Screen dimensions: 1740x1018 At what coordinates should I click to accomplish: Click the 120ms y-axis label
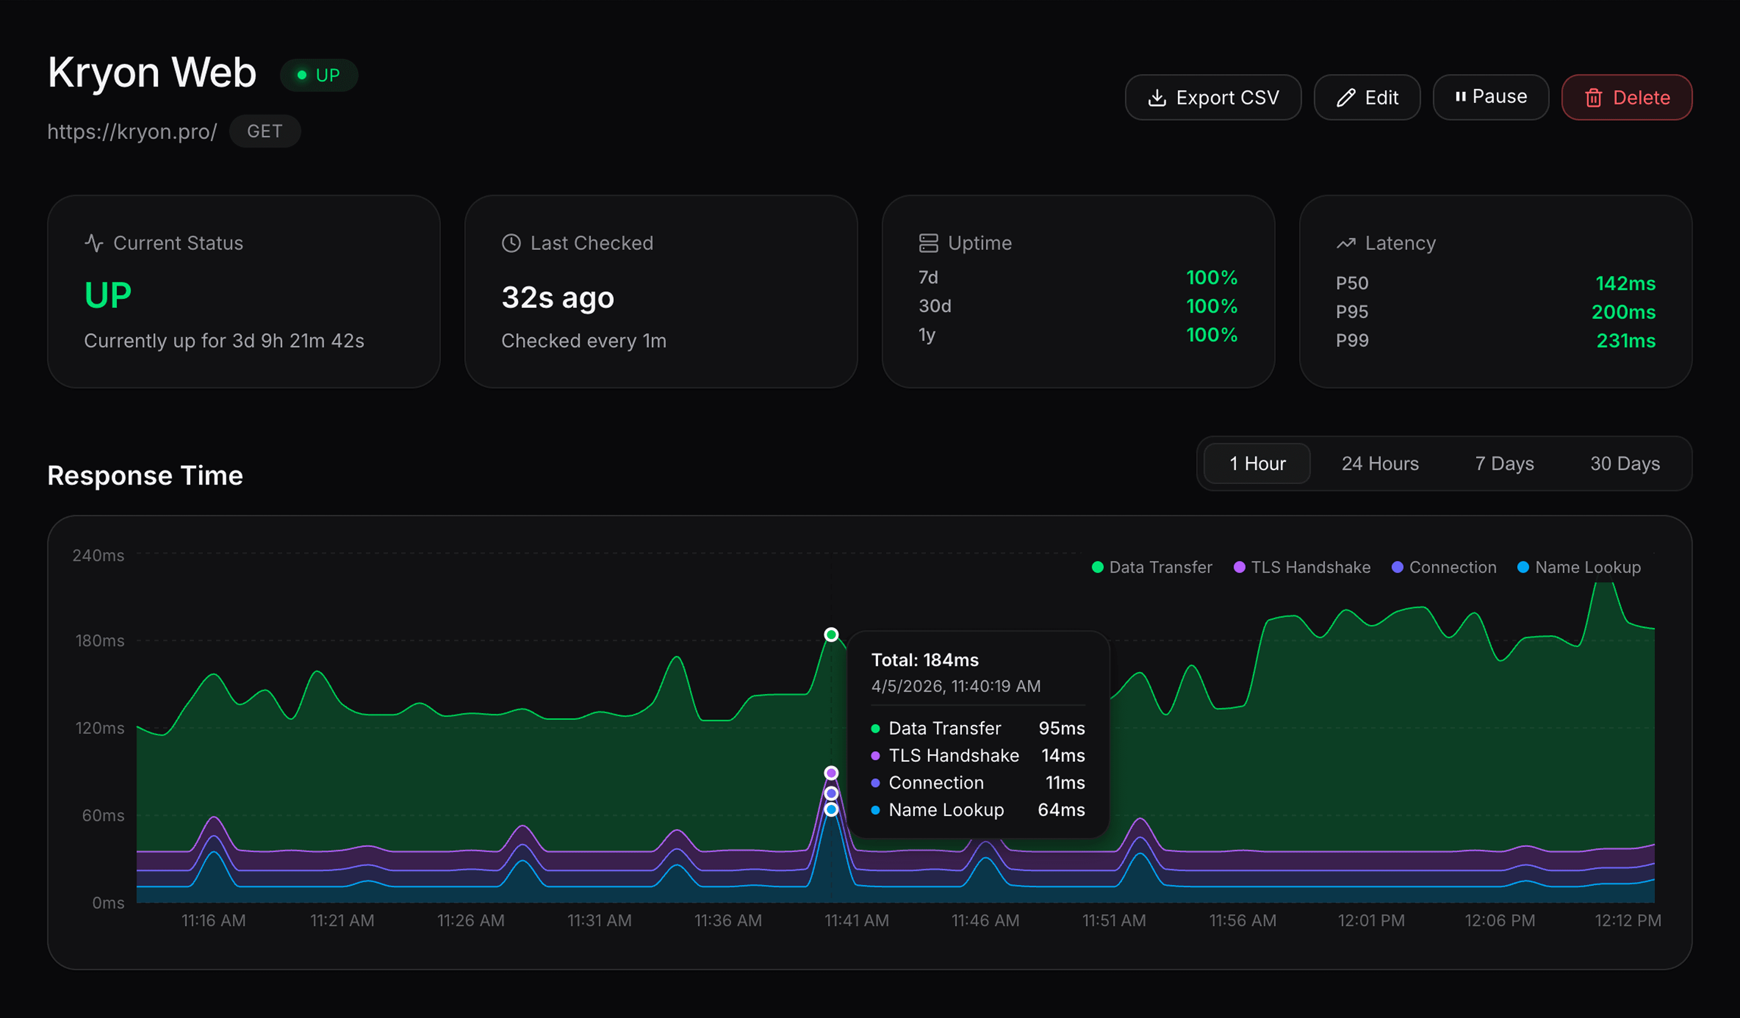coord(100,728)
